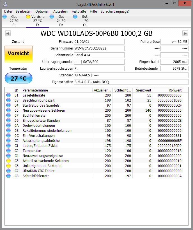Click the yellow Vorsicht health status button

tap(19, 54)
